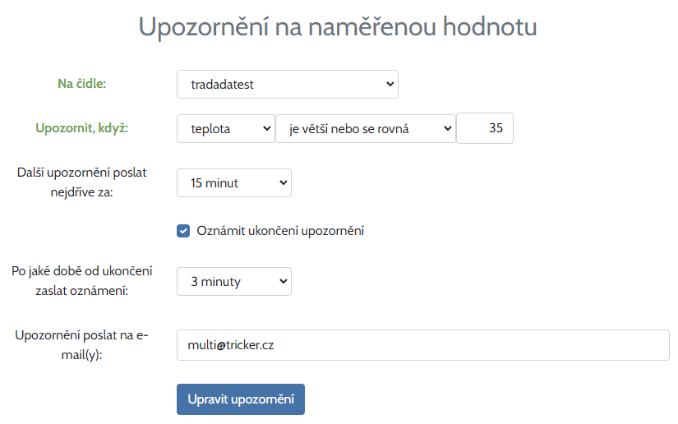Click the chevron arrow of the 3 minuty select

coord(283,281)
